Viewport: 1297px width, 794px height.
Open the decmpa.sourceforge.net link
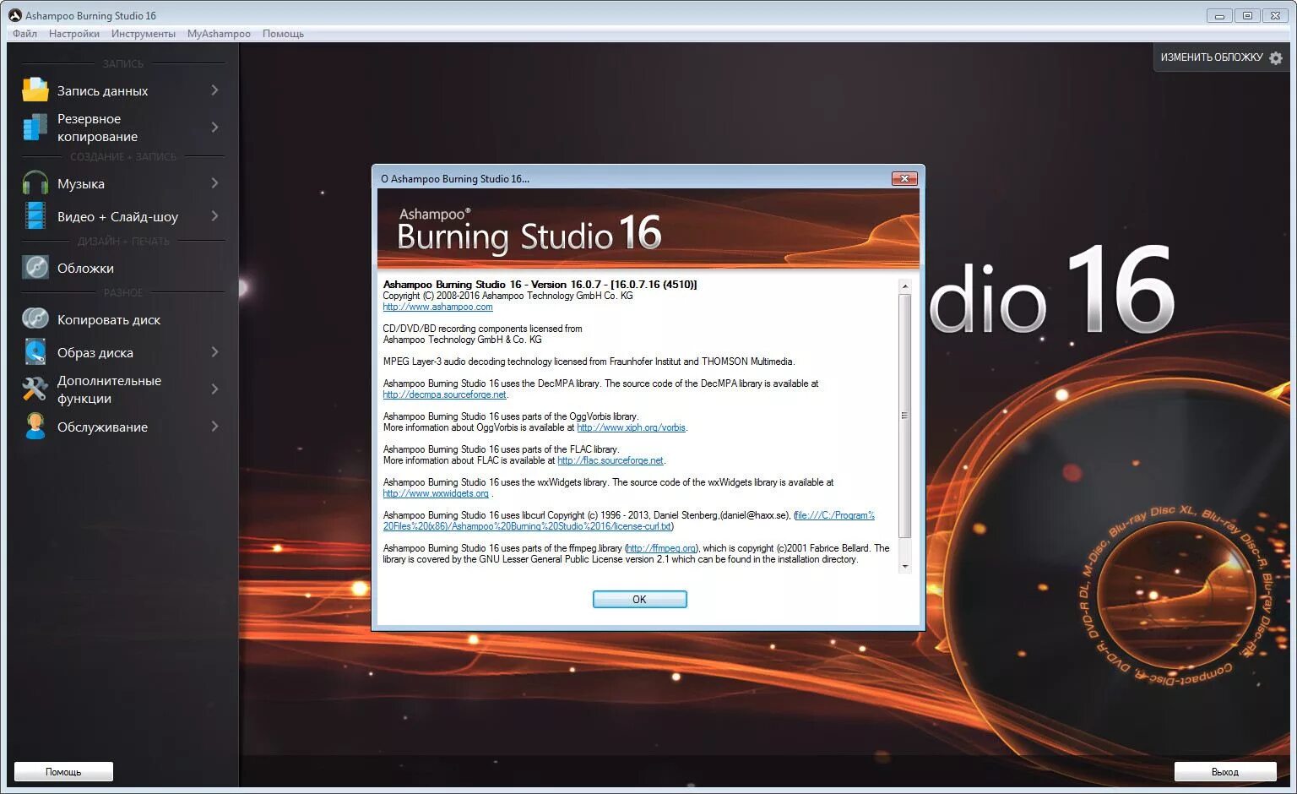[x=444, y=394]
